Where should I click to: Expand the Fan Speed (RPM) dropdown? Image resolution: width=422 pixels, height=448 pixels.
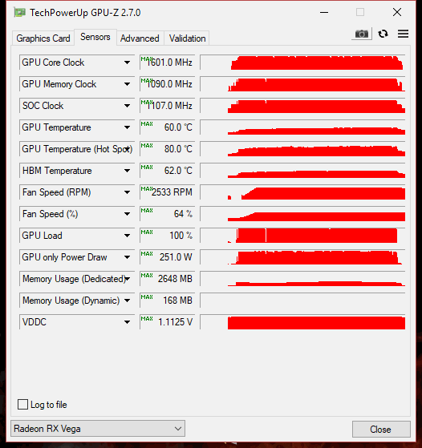(x=127, y=192)
